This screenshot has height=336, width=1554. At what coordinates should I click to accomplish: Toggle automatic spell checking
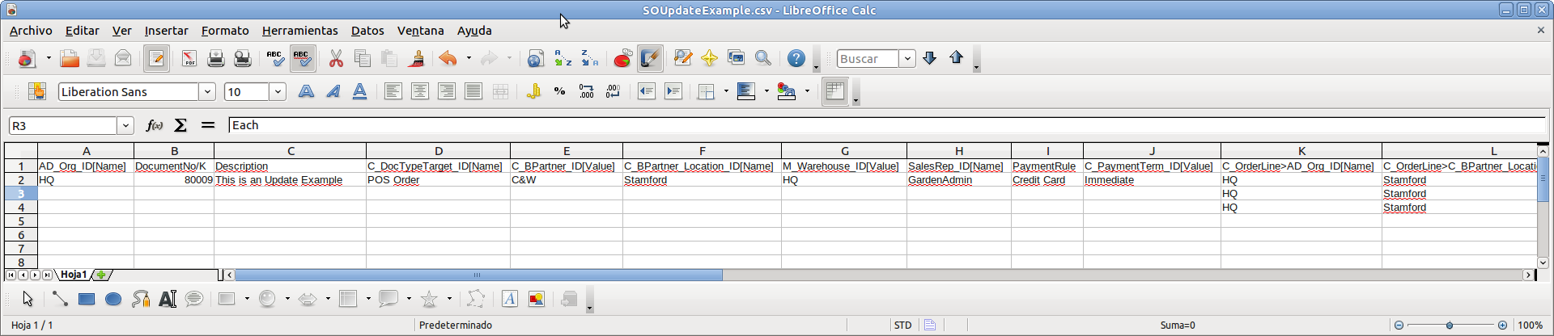(302, 58)
